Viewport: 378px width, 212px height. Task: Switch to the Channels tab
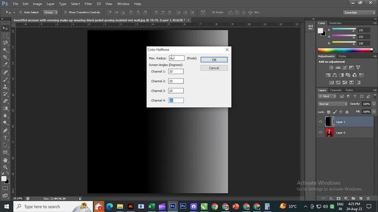[x=335, y=90]
